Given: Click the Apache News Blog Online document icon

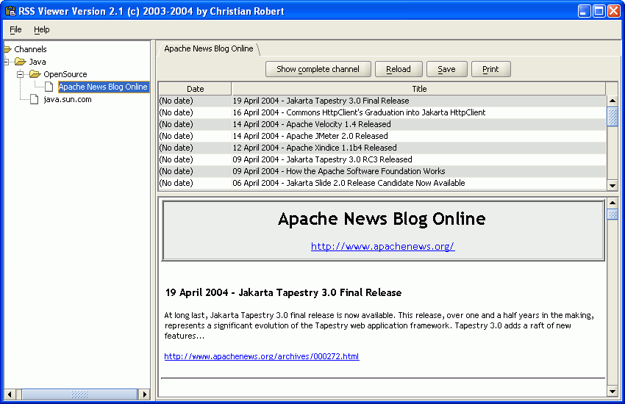Looking at the screenshot, I should [x=49, y=87].
